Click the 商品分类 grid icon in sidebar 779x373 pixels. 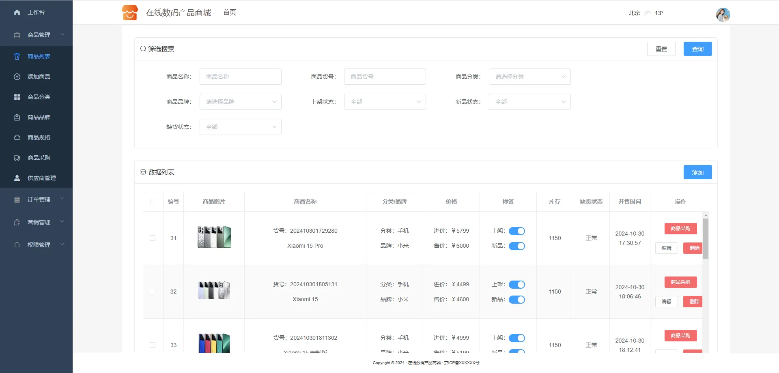(x=17, y=97)
